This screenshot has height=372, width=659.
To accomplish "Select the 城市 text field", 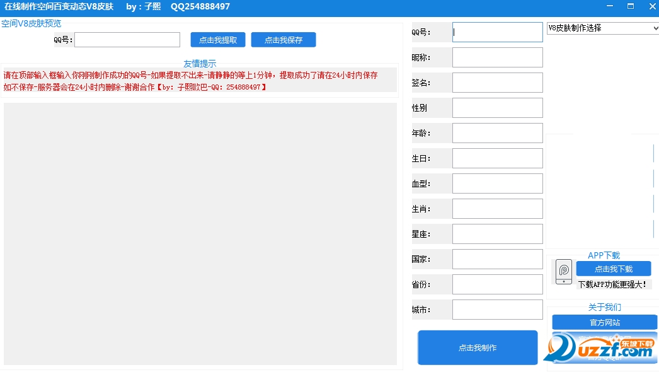I will click(x=497, y=310).
